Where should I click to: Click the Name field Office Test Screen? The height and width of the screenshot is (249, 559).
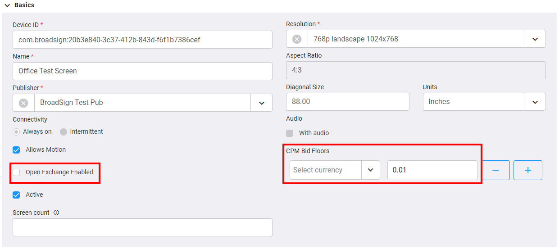(142, 71)
